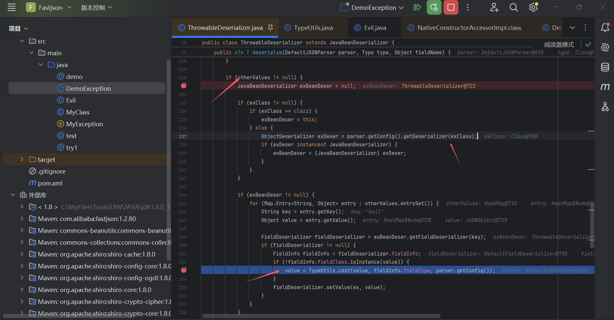Show hidden editor tabs list
The width and height of the screenshot is (614, 320).
pos(573,28)
